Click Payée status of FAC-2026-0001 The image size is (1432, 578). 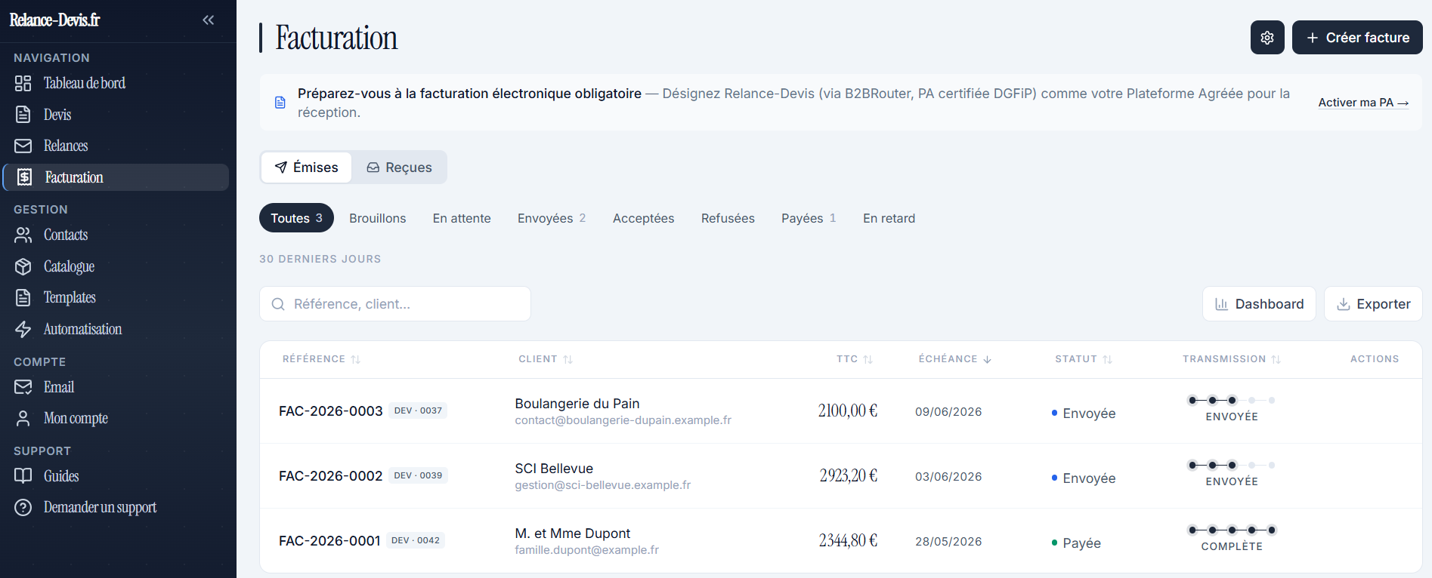click(x=1076, y=543)
